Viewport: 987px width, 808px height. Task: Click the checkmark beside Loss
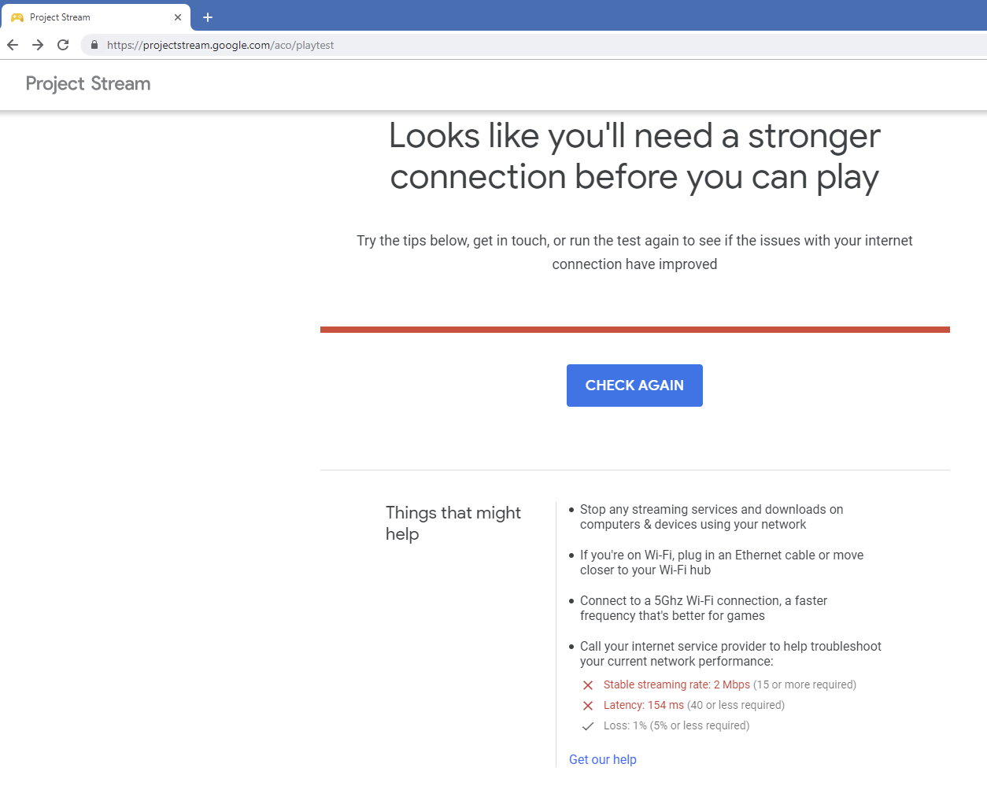[x=587, y=726]
